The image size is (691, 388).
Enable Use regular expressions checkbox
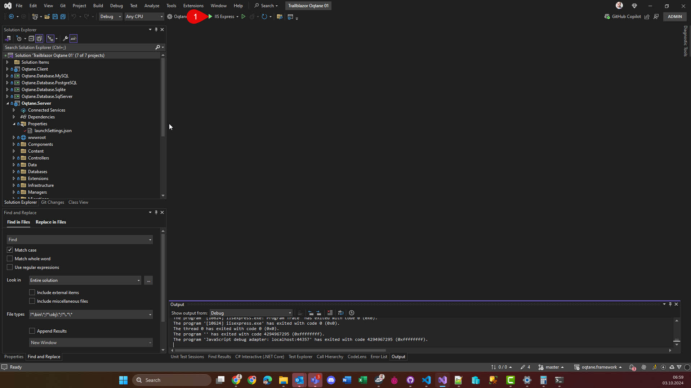coord(10,267)
